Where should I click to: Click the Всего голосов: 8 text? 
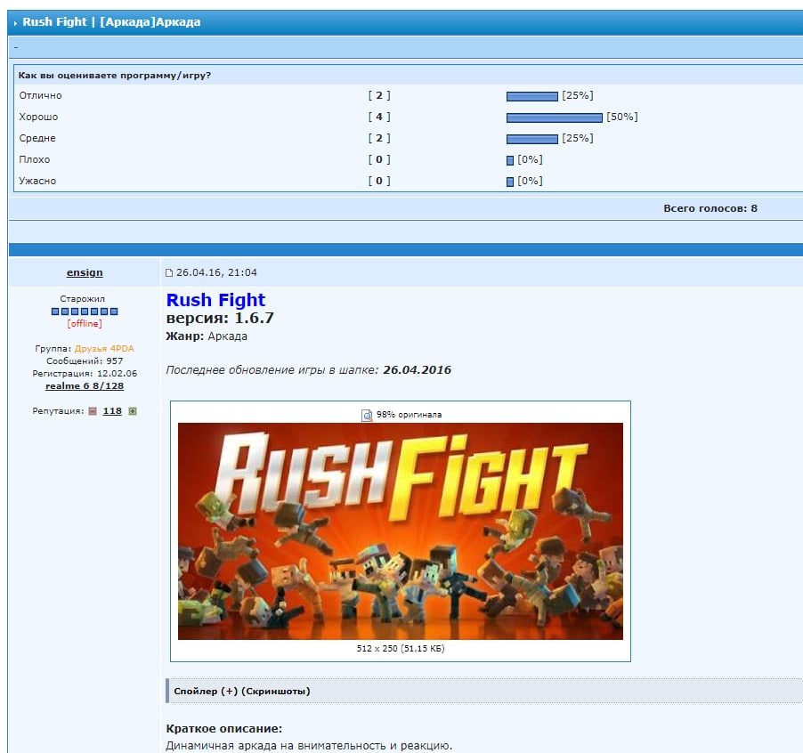710,208
